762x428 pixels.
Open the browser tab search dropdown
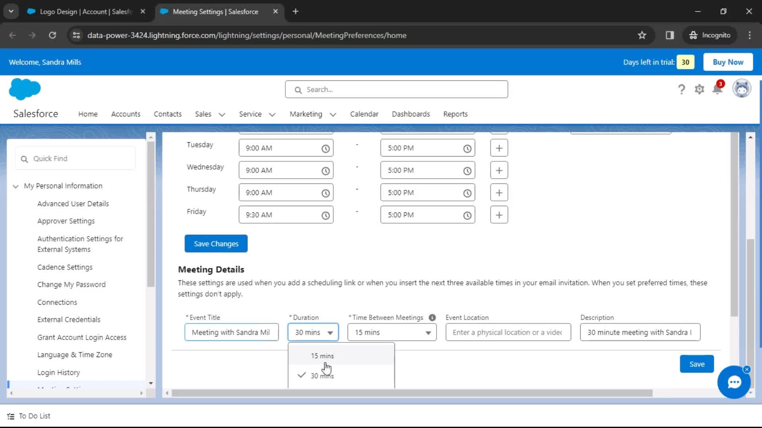click(x=11, y=11)
